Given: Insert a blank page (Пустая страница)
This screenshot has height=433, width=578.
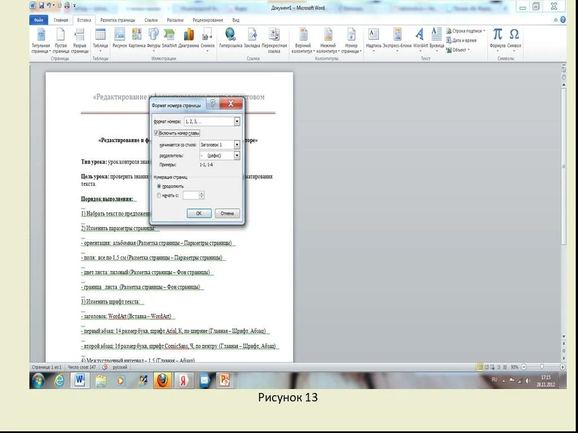Looking at the screenshot, I should point(60,40).
